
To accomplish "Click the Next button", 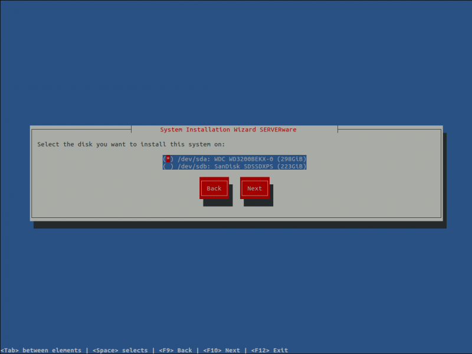I will [254, 188].
